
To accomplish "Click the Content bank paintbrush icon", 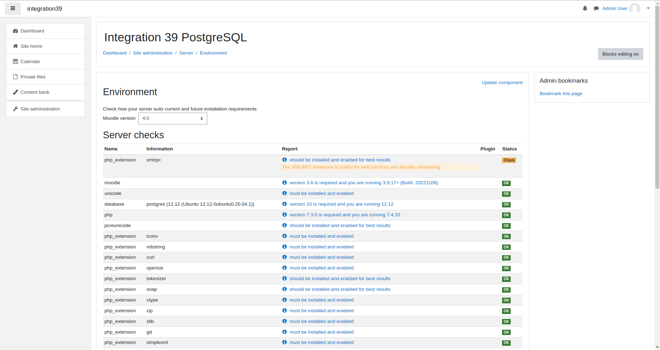I will pyautogui.click(x=15, y=92).
